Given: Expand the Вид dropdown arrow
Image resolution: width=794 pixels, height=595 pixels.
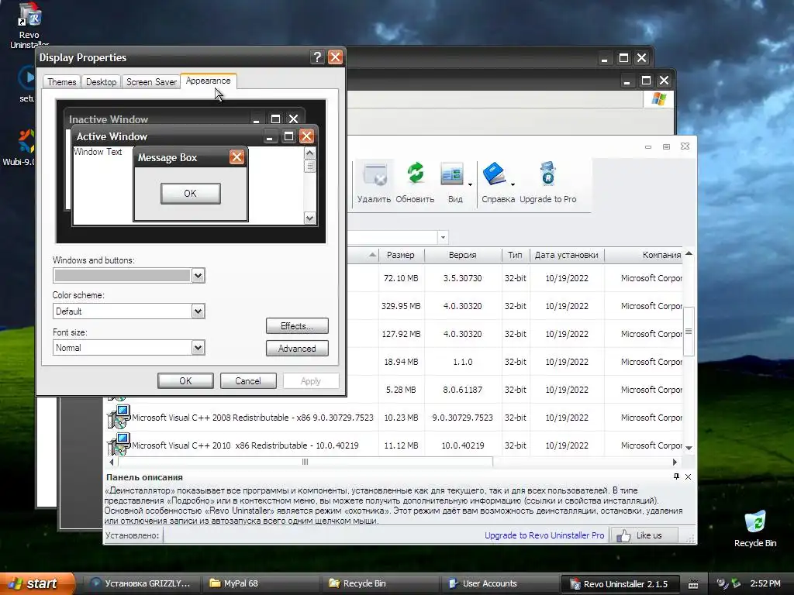Looking at the screenshot, I should [x=471, y=184].
